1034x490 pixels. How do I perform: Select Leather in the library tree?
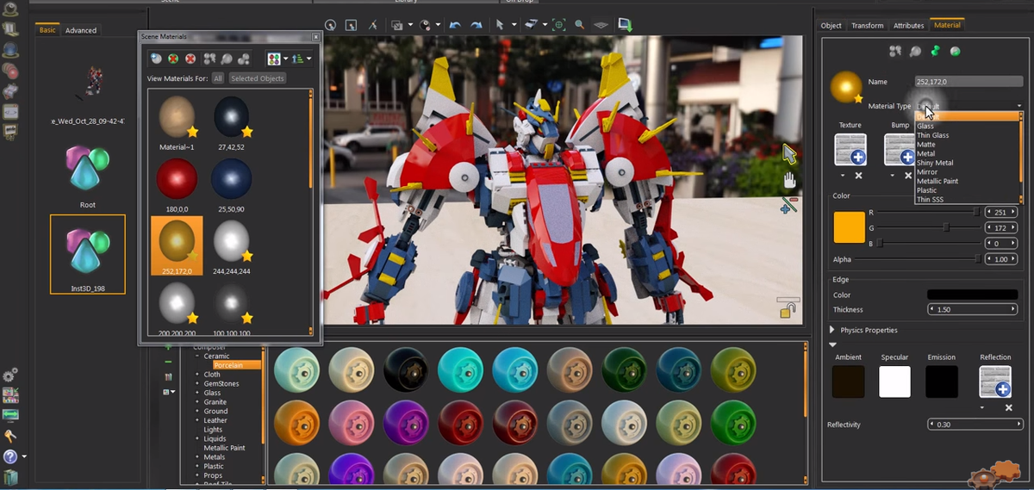pos(215,420)
